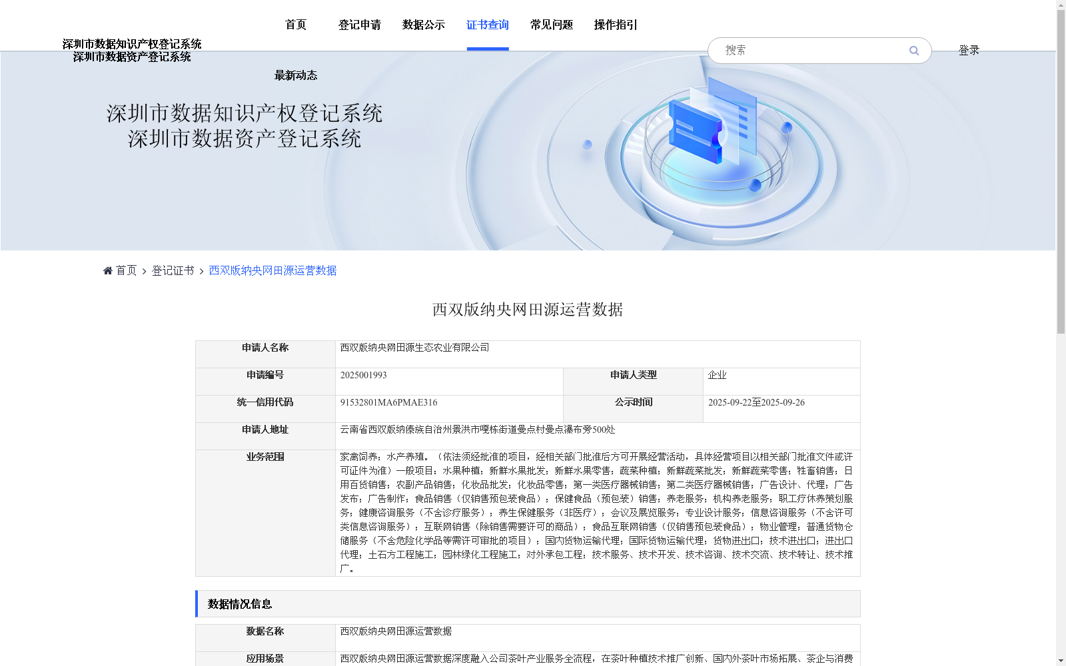Click applicant name 西双版纳央网田源生态农业有限公司
The image size is (1066, 666).
tap(414, 348)
